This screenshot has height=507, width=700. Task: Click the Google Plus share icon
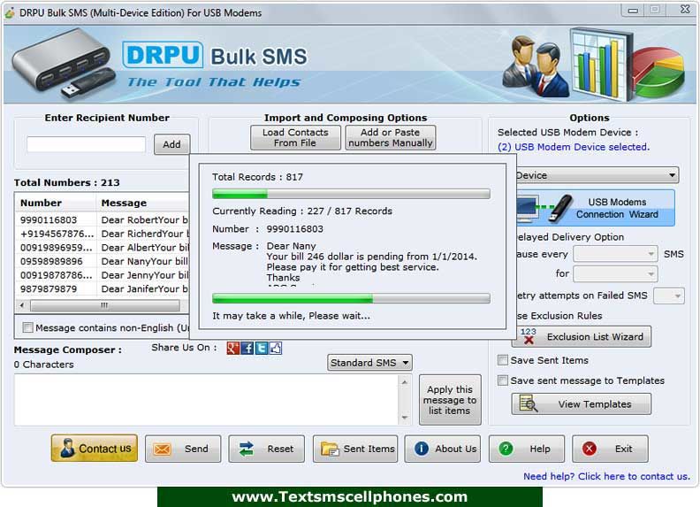pyautogui.click(x=232, y=348)
